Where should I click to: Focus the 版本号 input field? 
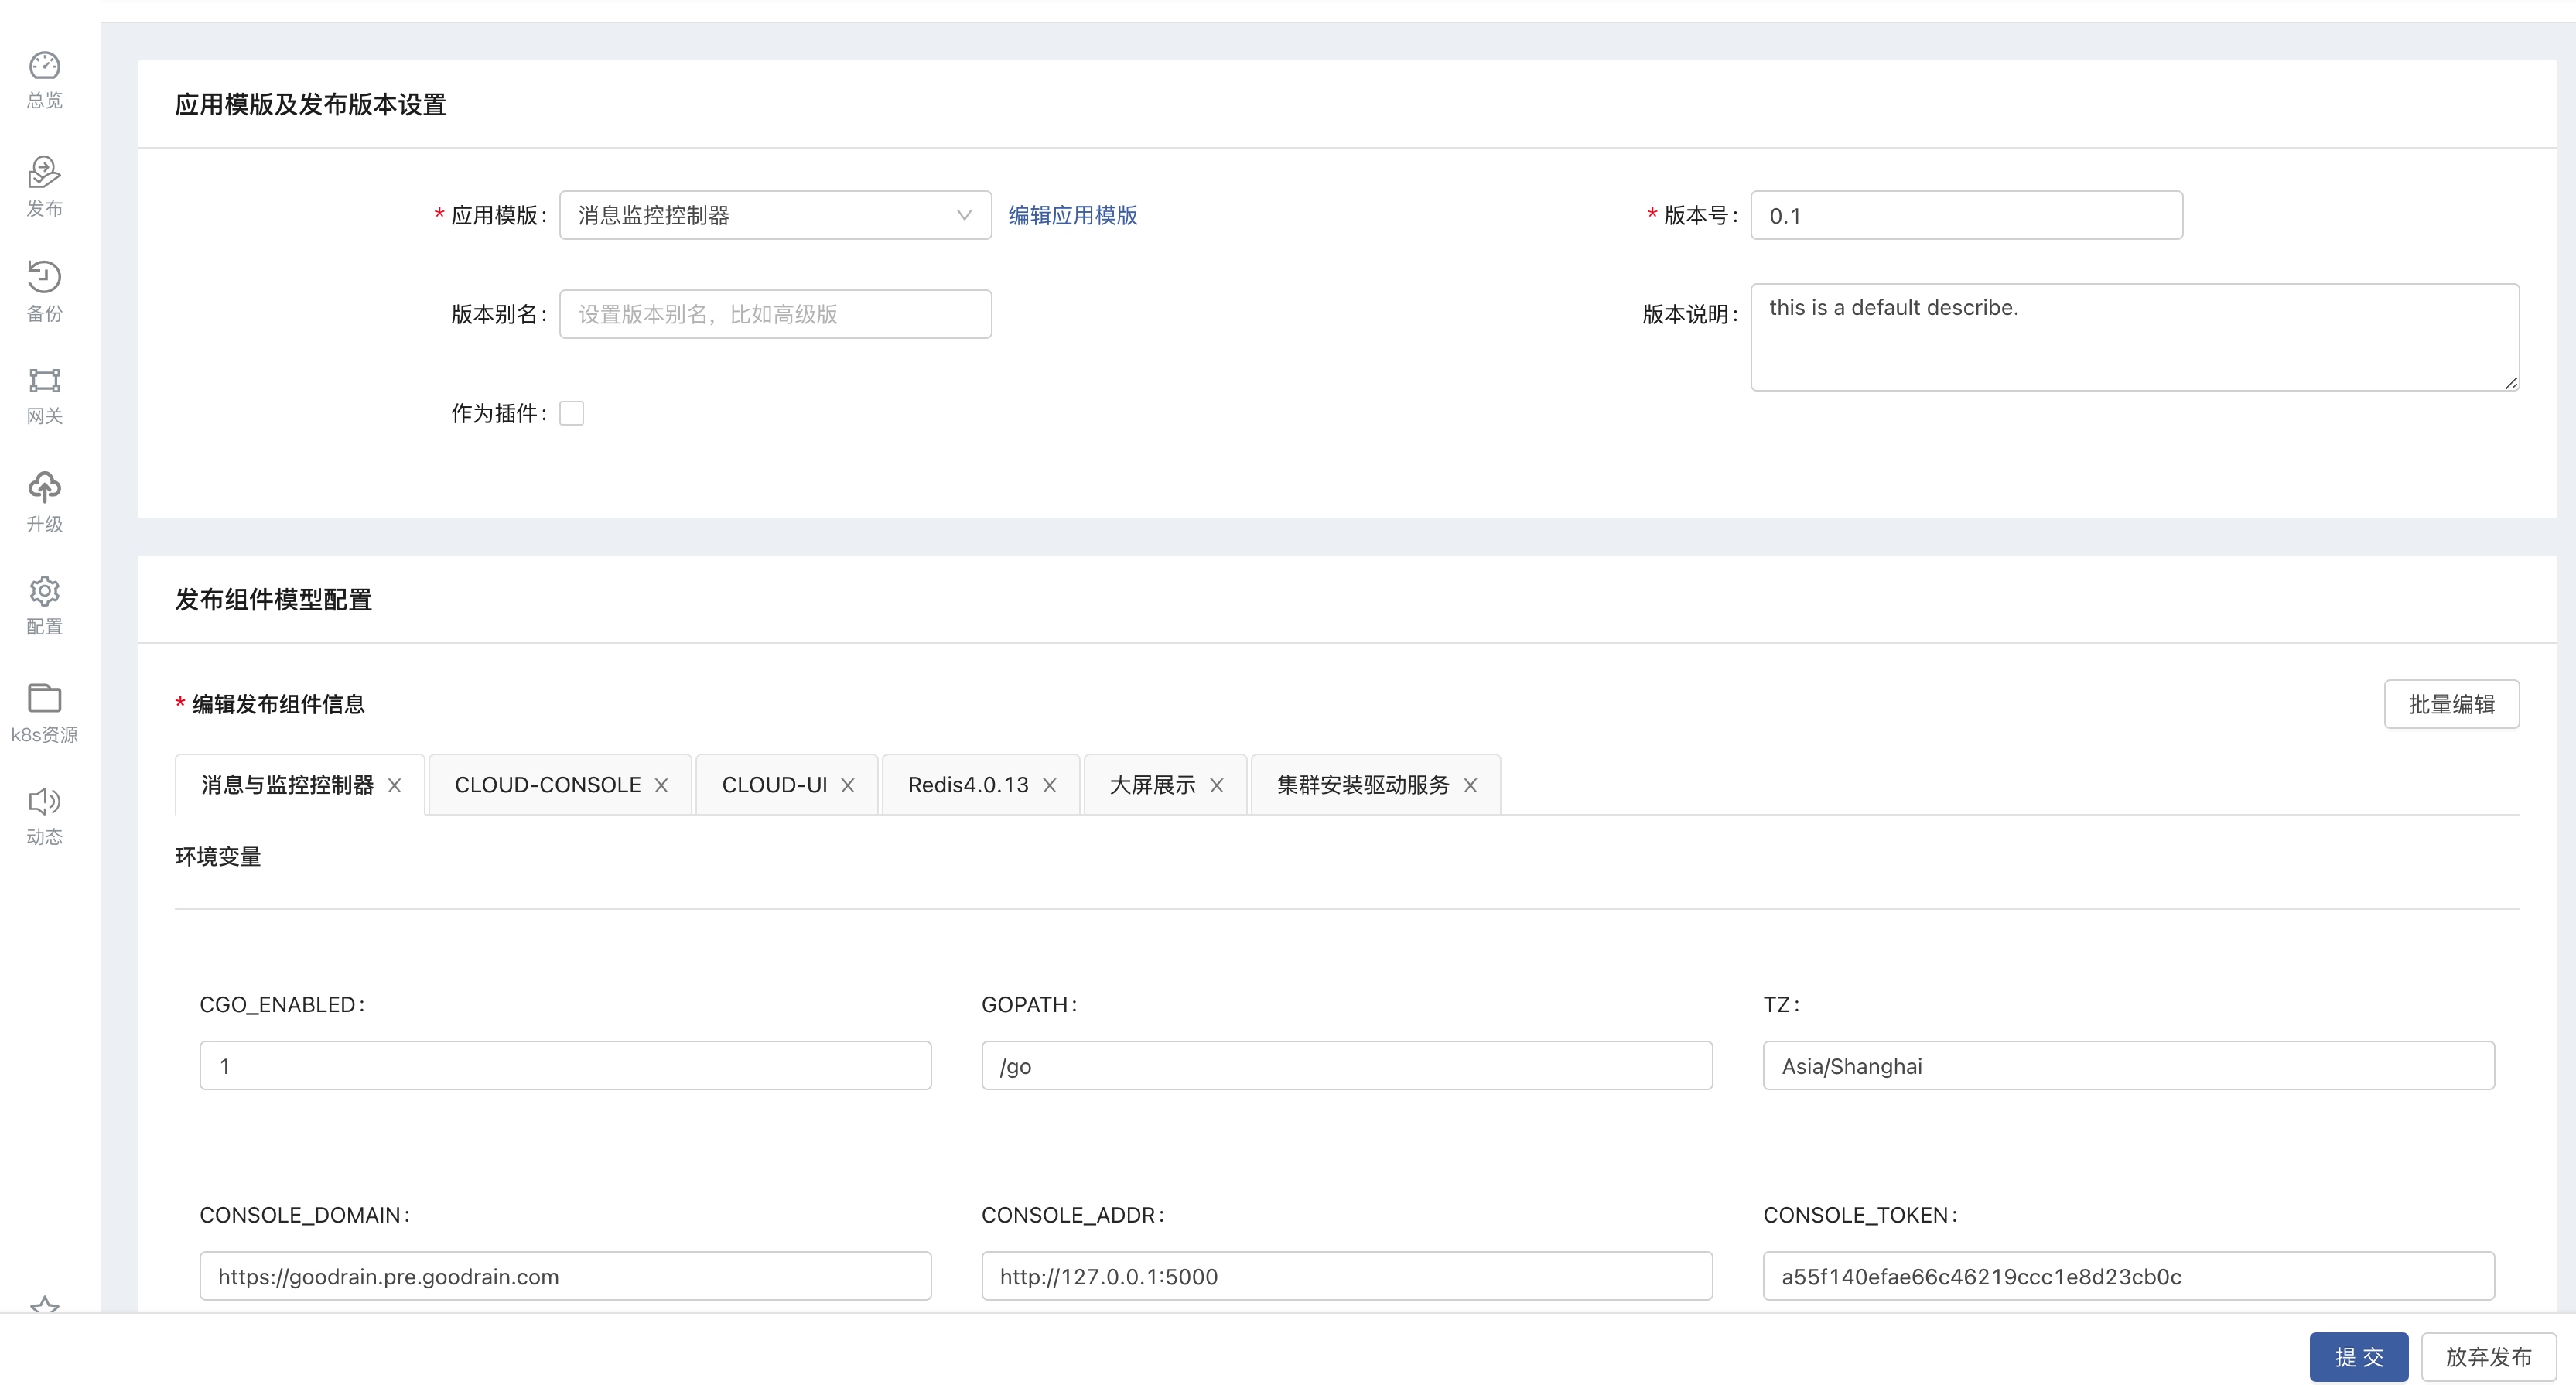click(x=1966, y=215)
